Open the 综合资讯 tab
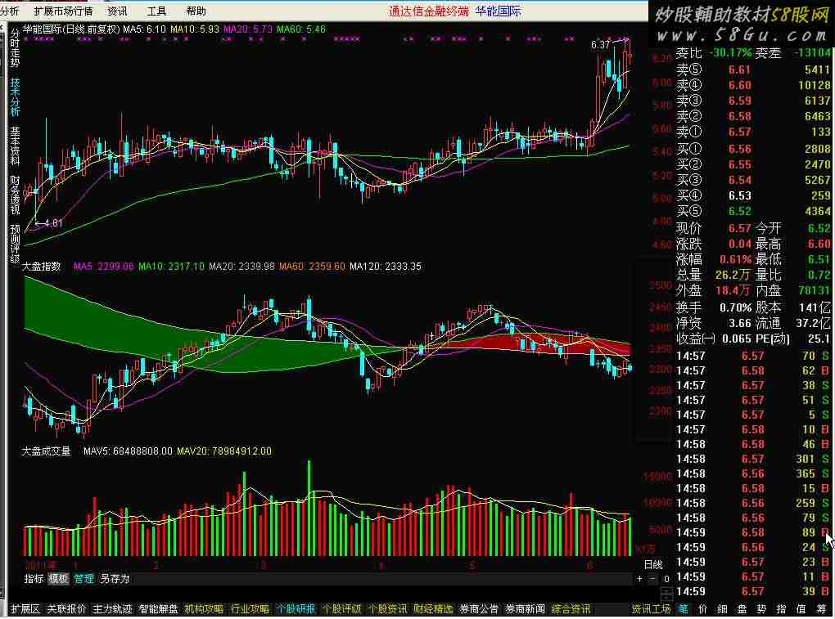The height and width of the screenshot is (619, 835). tap(571, 609)
